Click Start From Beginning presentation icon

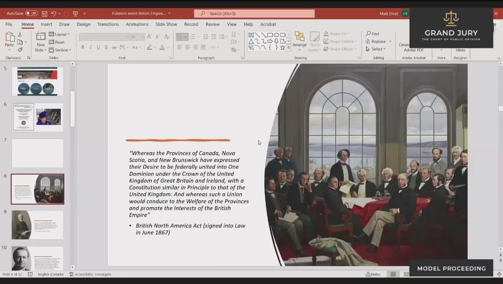75,14
